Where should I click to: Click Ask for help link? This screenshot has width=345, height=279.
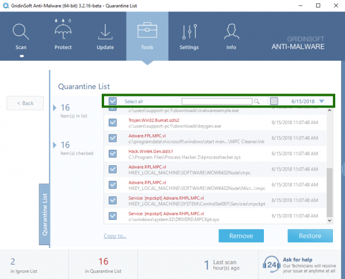point(297,259)
